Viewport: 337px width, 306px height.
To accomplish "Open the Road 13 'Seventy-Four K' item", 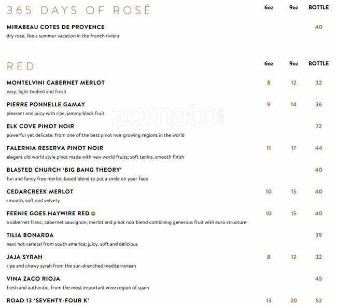I will click(48, 301).
